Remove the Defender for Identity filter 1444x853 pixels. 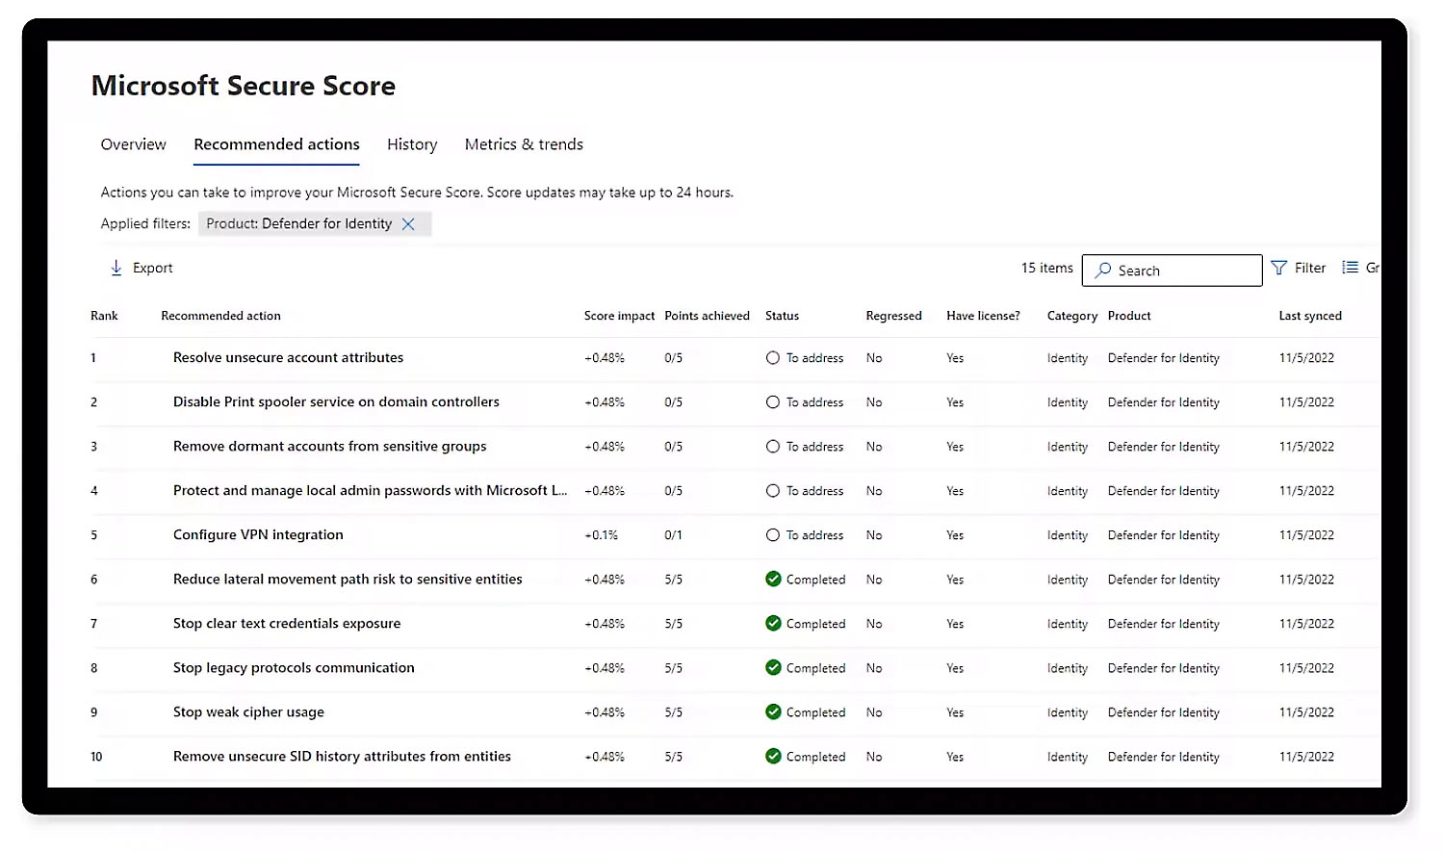point(408,224)
